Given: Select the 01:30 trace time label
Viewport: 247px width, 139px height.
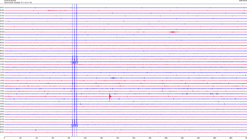Looking at the screenshot, I should click(2, 16).
